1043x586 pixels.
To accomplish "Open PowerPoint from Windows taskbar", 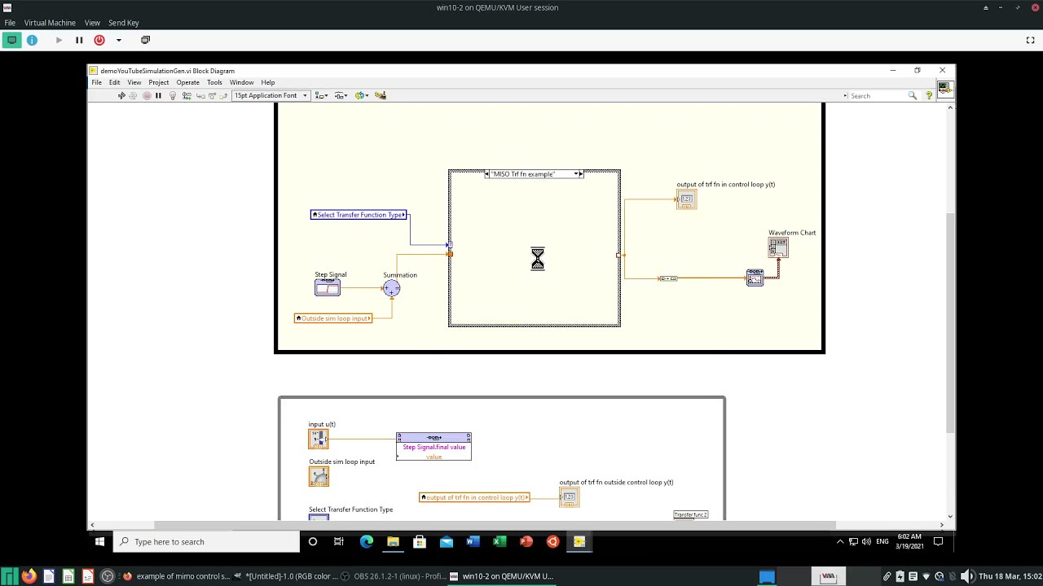I will point(526,541).
